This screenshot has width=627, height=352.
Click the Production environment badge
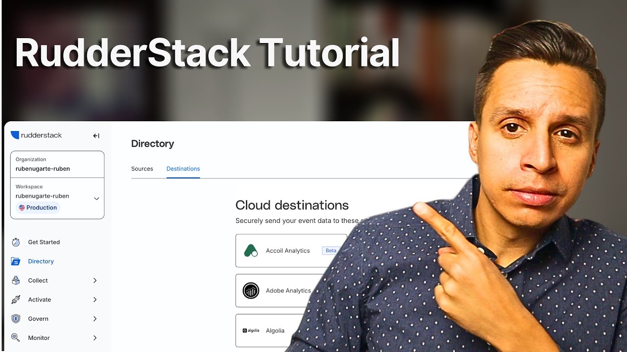38,207
